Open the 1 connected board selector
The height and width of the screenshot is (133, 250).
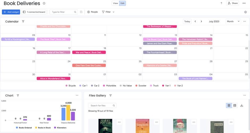34,12
